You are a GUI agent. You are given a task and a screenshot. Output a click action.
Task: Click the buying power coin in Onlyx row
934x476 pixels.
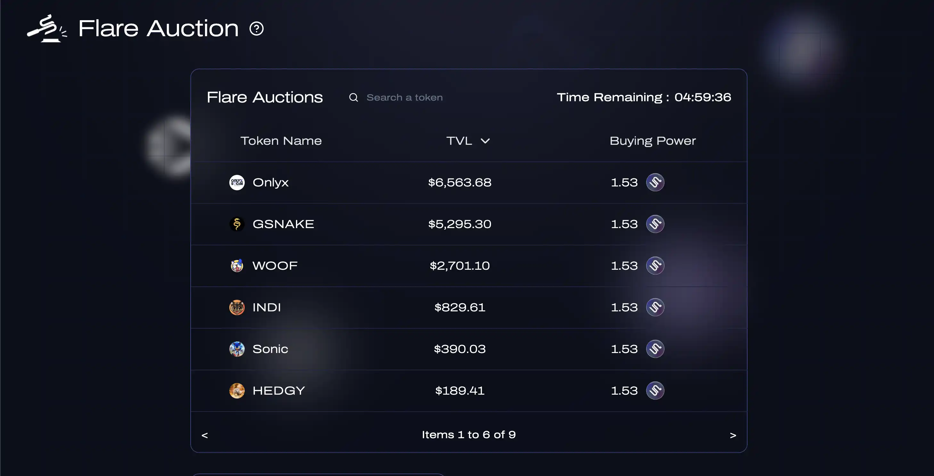point(655,182)
